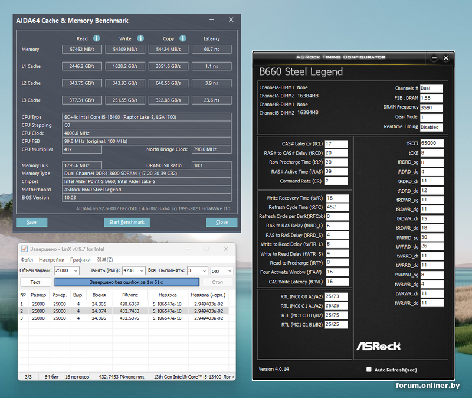Click the CAS# Latency (tCL) field

336,143
